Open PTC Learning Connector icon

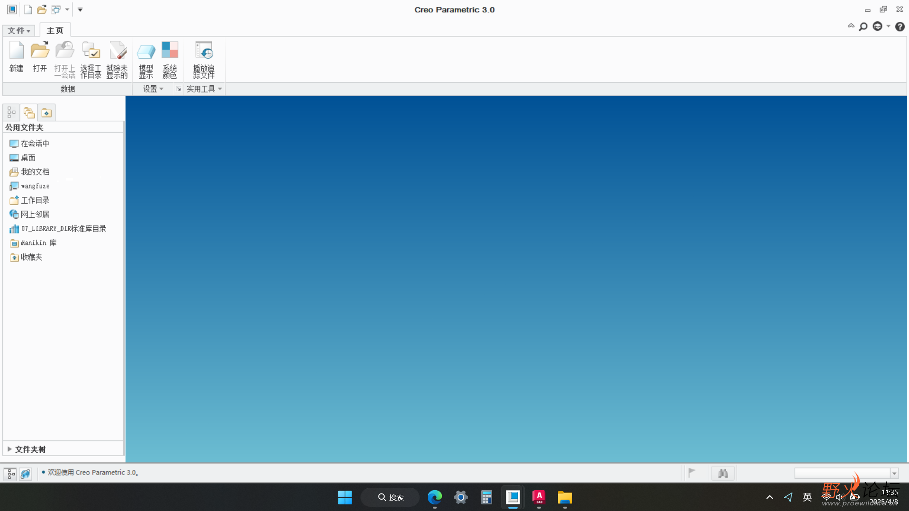[877, 27]
